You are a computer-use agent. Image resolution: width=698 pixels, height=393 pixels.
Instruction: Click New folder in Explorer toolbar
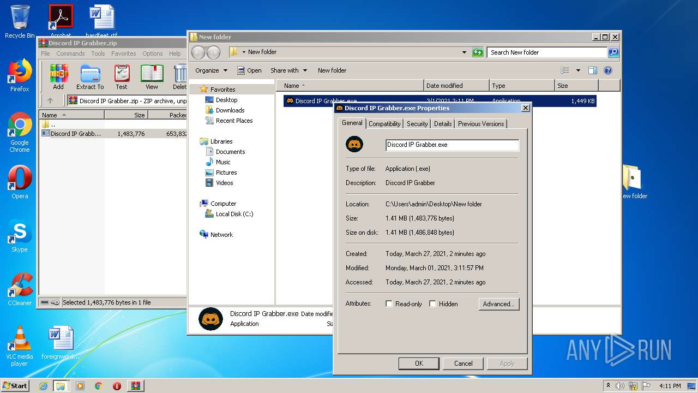coord(332,70)
